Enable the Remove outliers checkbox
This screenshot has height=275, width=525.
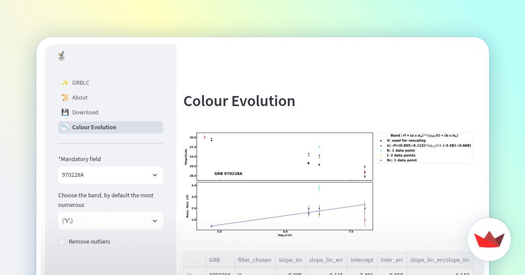pos(62,242)
